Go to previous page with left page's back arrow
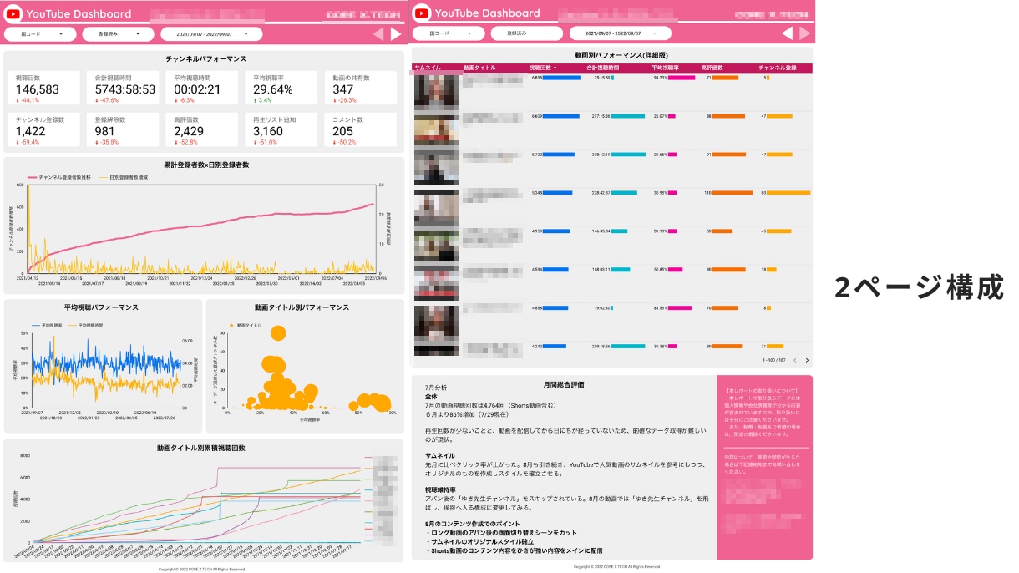 pyautogui.click(x=378, y=34)
